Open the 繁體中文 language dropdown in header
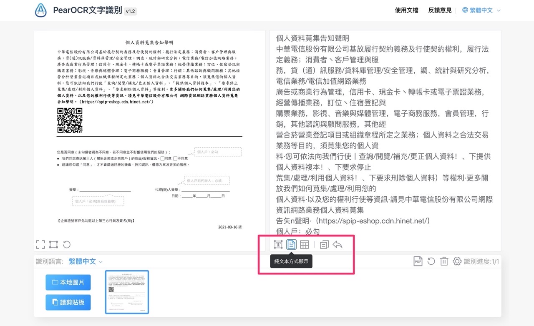 click(481, 10)
